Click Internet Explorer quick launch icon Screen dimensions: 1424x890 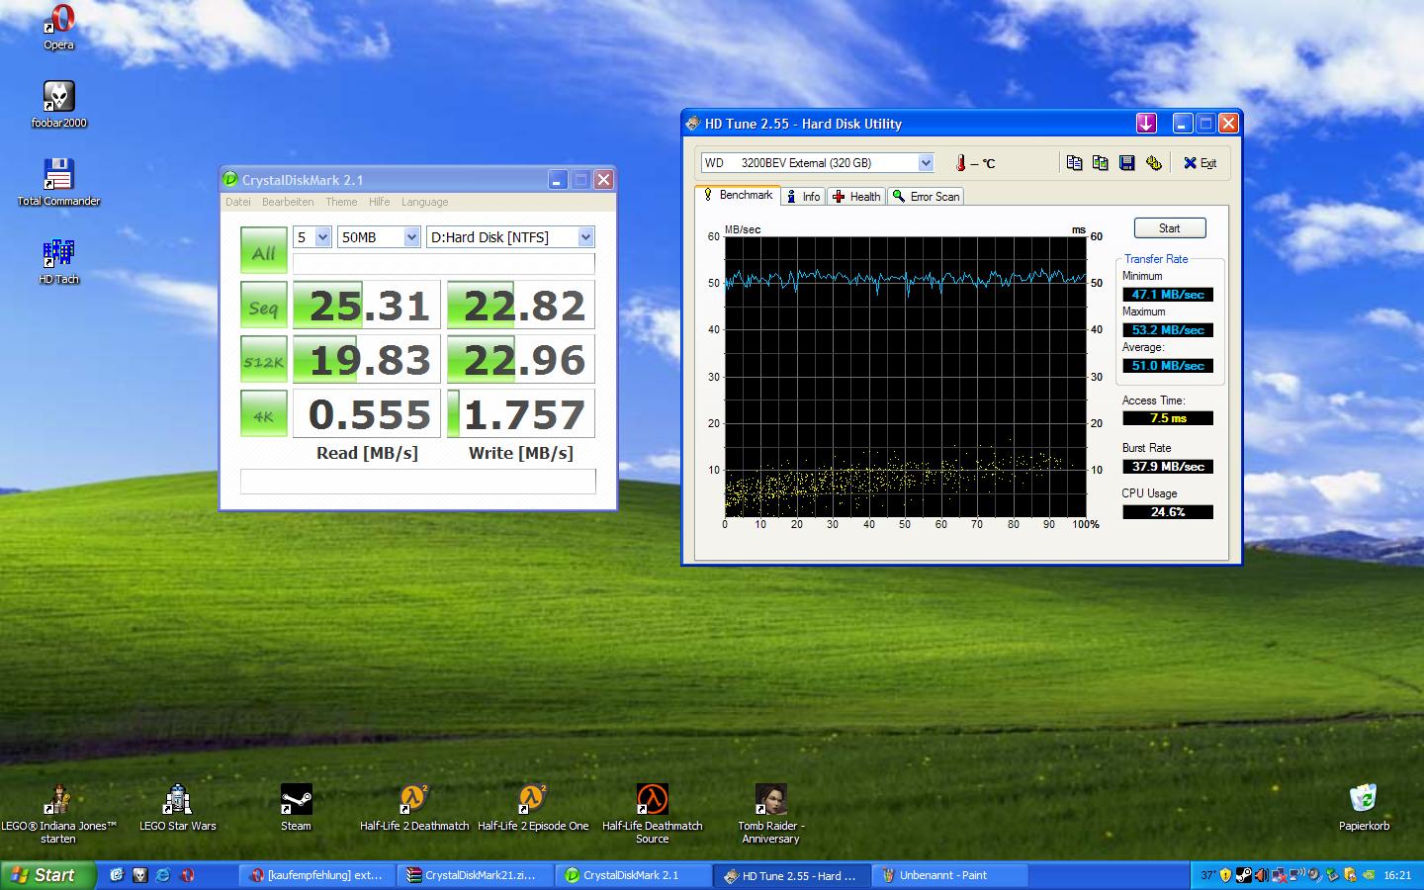tap(163, 875)
